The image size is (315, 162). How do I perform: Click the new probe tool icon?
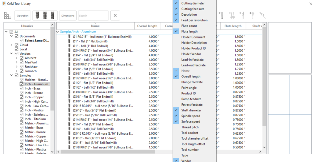[x=252, y=15]
